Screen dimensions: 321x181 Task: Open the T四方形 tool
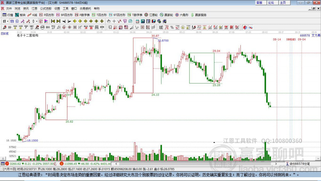99,15
